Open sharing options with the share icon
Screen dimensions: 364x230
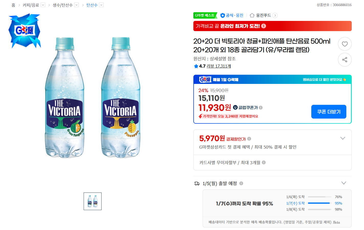(345, 60)
